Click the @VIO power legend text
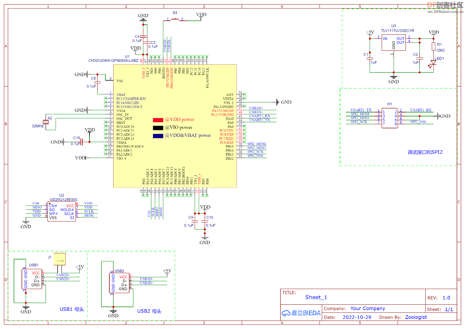 pos(179,127)
